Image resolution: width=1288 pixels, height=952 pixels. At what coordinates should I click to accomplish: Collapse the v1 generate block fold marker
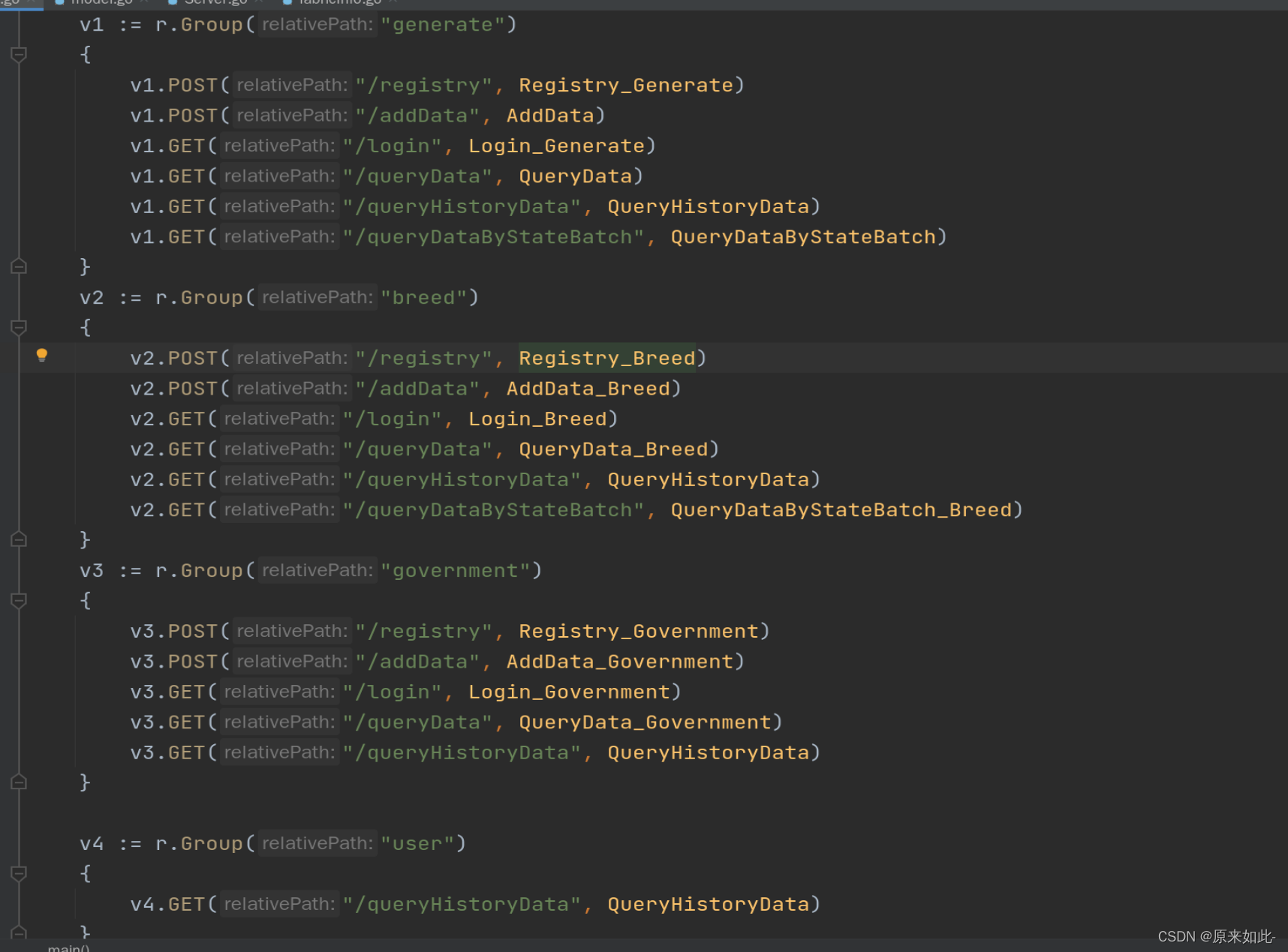19,54
